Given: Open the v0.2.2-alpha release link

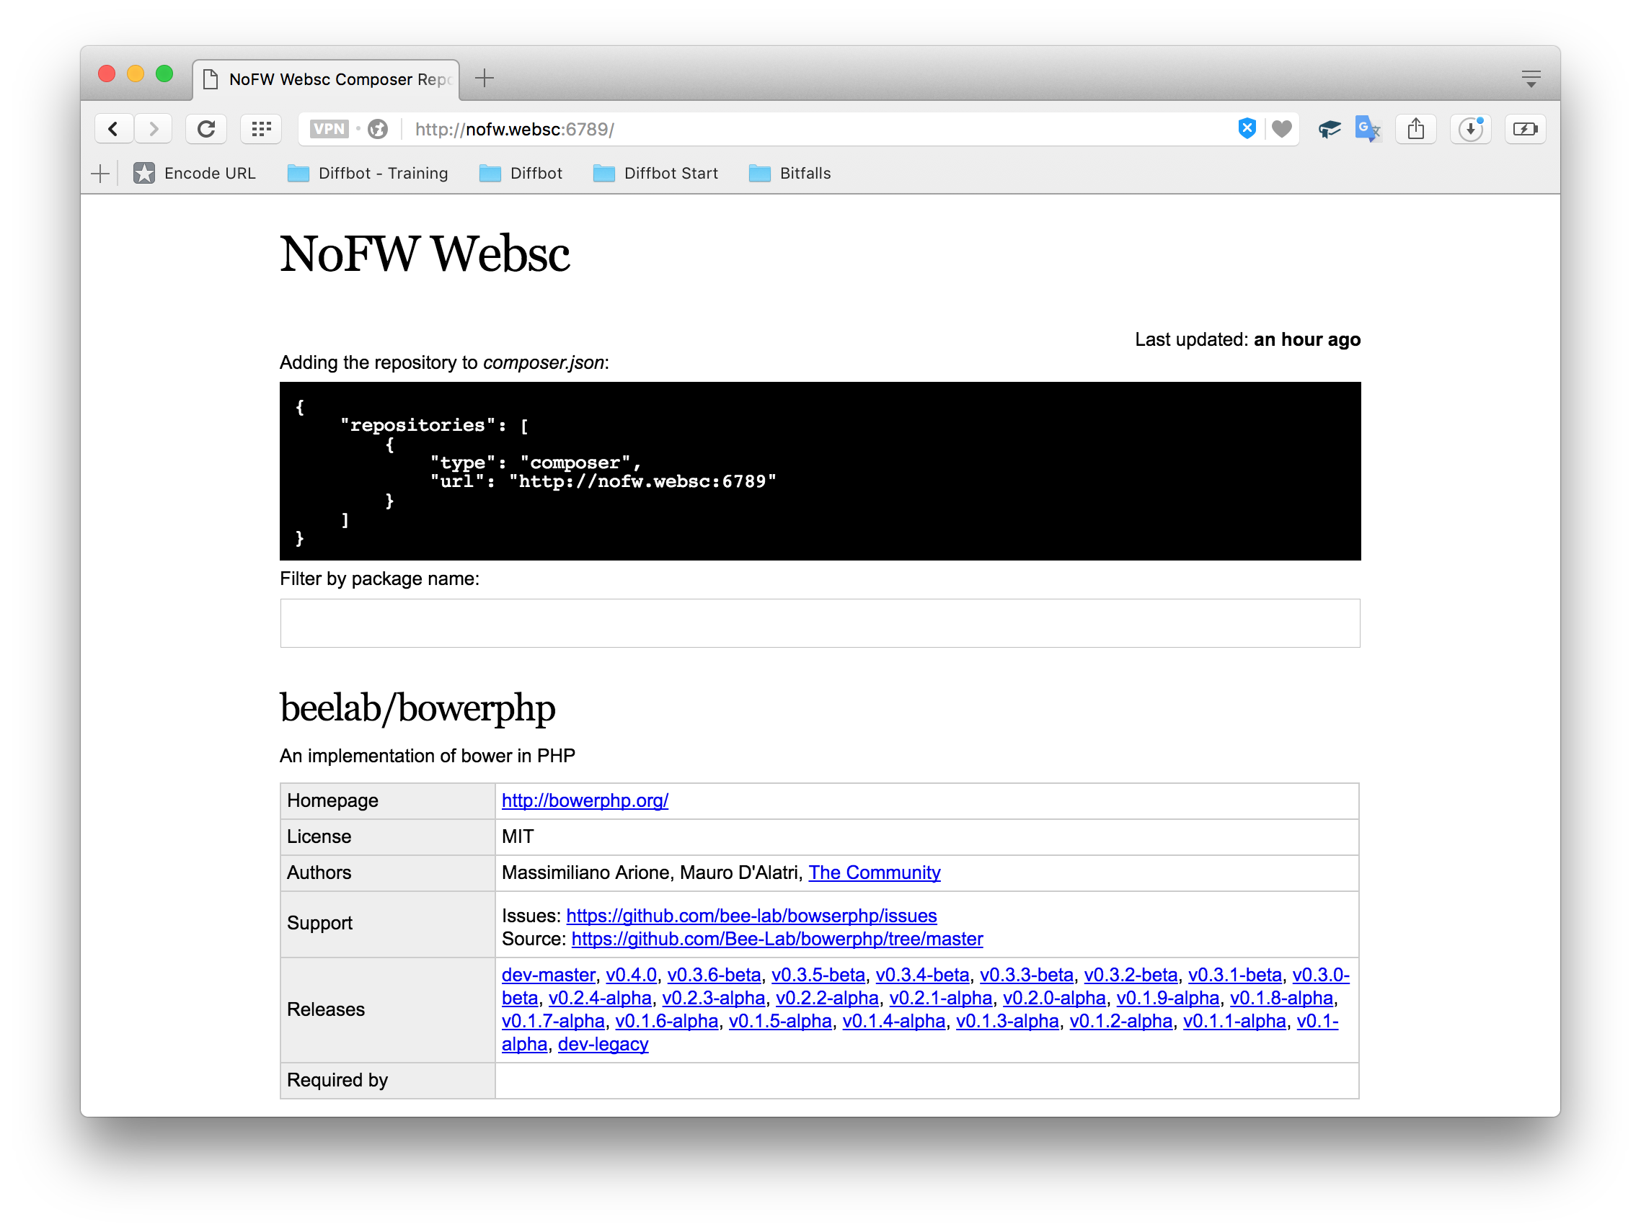Looking at the screenshot, I should pyautogui.click(x=827, y=998).
